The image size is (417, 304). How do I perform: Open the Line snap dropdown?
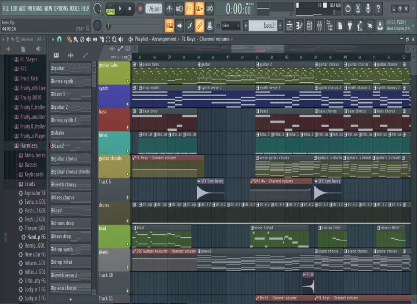tap(231, 26)
